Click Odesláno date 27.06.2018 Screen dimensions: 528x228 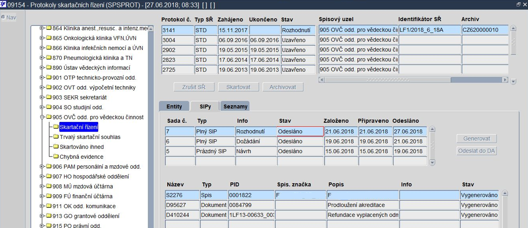pos(410,132)
